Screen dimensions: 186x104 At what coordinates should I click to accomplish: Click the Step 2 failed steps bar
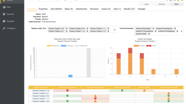tap(130, 61)
